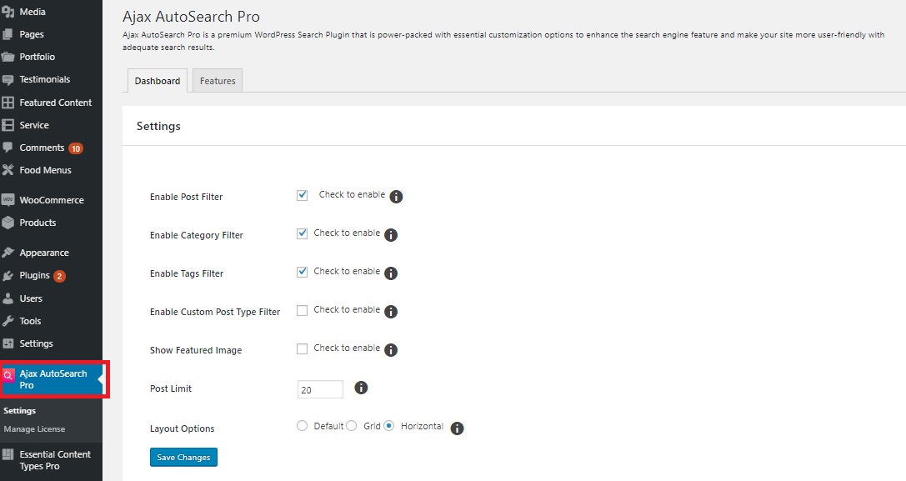Enable the Custom Post Type Filter checkbox
Viewport: 906px width, 481px height.
tap(303, 310)
